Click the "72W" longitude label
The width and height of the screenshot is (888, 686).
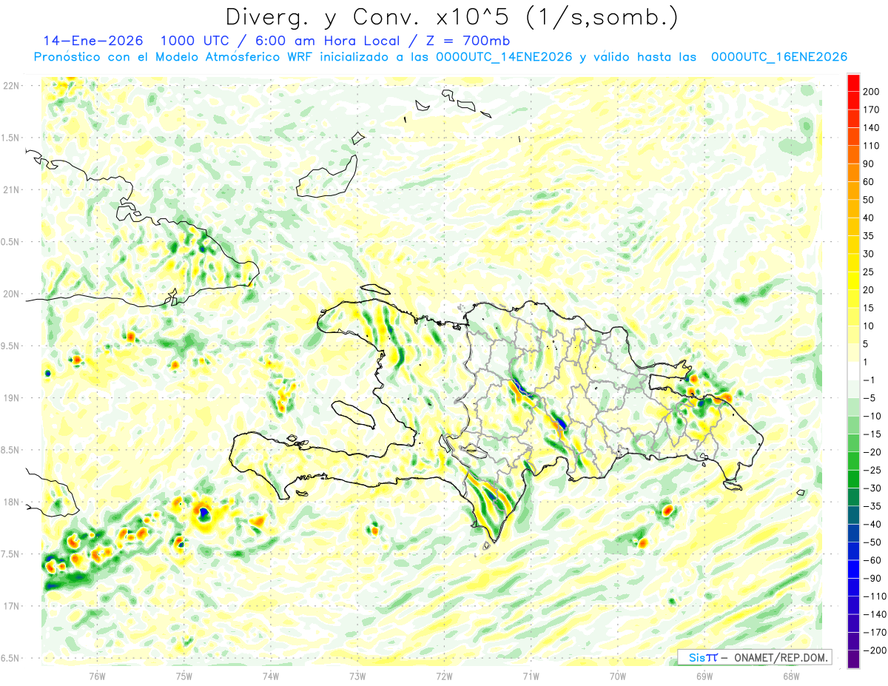(x=445, y=676)
